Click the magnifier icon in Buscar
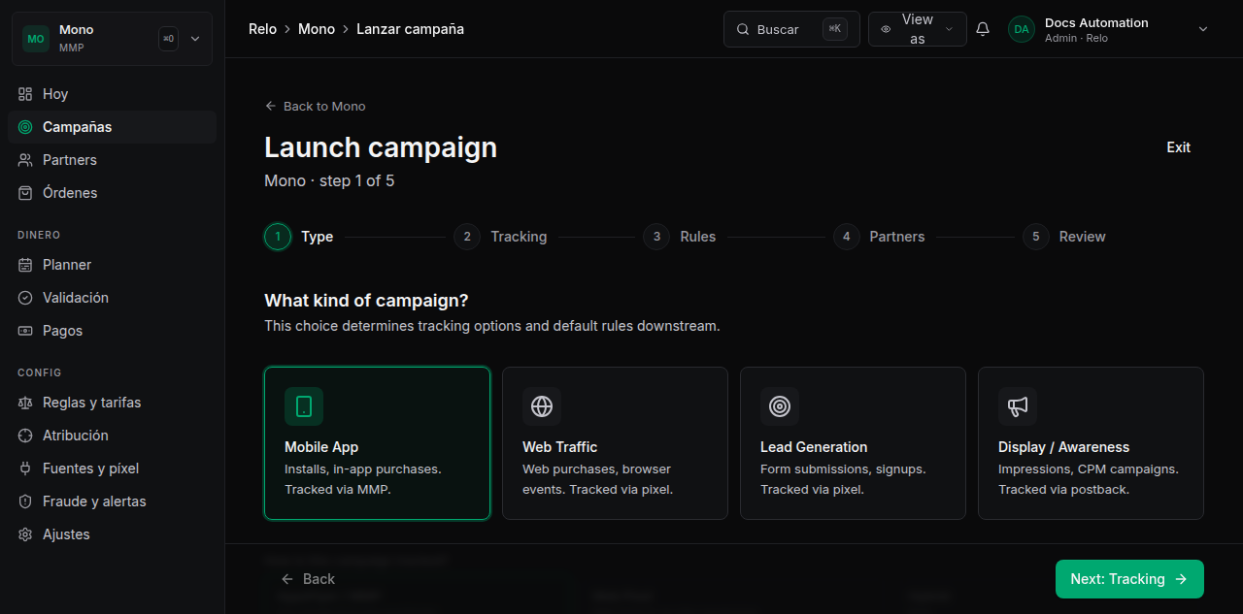 pos(743,29)
